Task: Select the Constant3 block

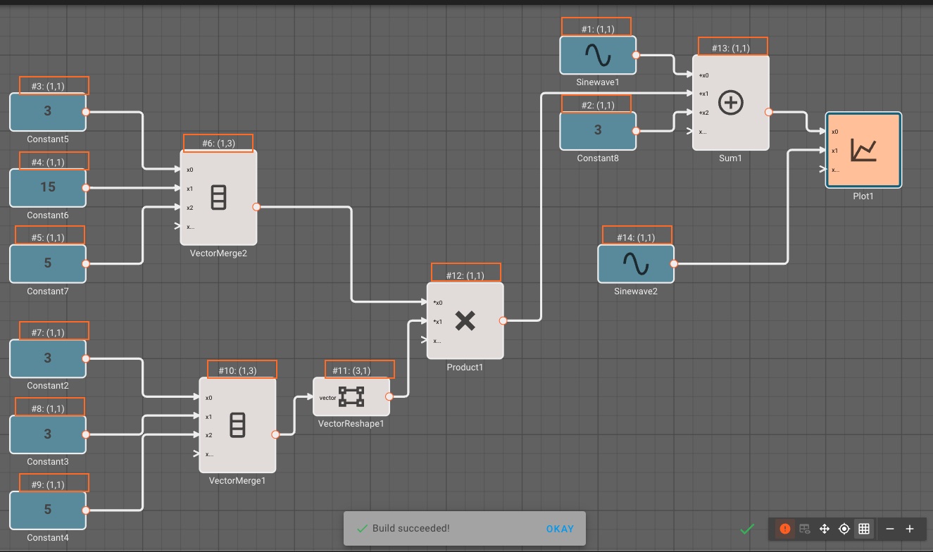Action: (47, 434)
